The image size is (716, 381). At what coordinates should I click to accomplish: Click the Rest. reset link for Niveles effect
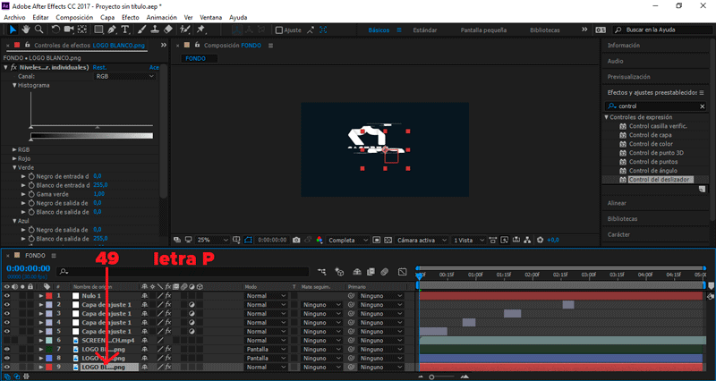click(x=100, y=67)
